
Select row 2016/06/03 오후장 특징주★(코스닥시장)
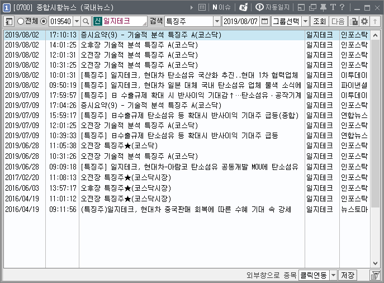(x=187, y=188)
